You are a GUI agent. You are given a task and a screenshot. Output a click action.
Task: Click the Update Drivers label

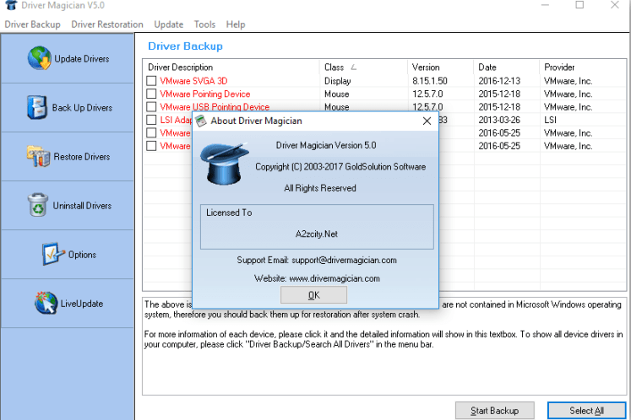tap(82, 59)
